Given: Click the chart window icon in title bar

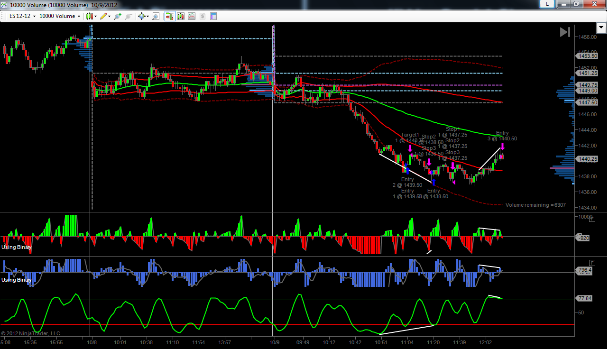Looking at the screenshot, I should [4, 5].
